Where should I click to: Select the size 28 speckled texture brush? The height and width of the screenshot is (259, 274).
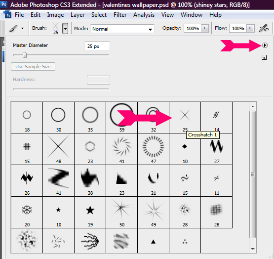coord(185,213)
